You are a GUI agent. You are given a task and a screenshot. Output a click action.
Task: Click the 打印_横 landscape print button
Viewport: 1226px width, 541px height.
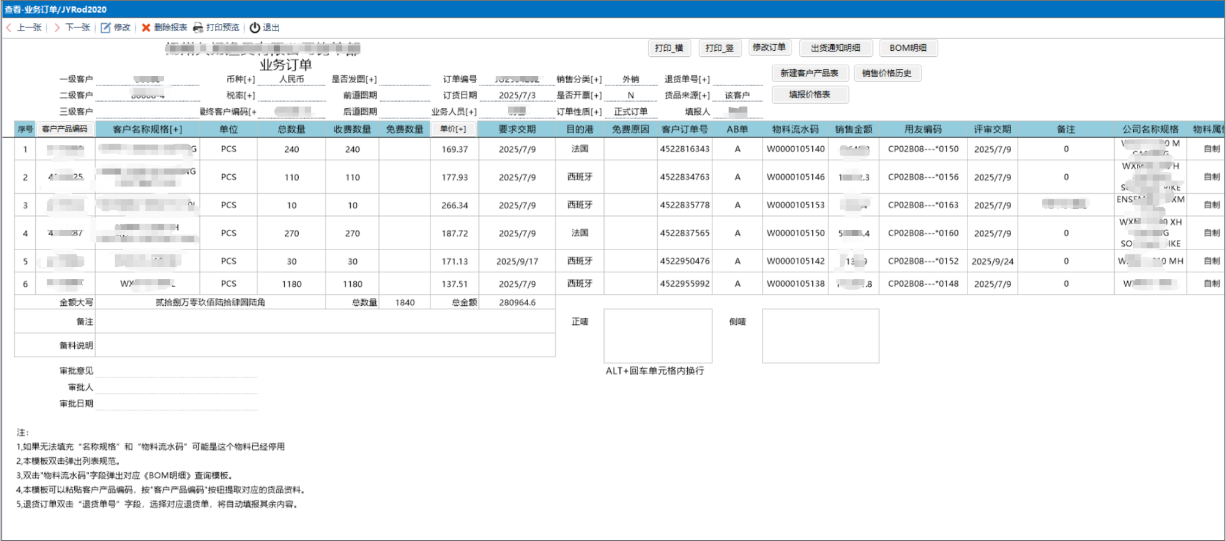pos(670,48)
